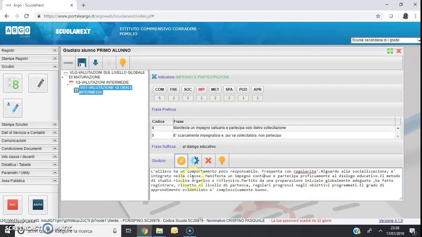Open Chrome from the taskbar
The image size is (422, 237).
[144, 231]
